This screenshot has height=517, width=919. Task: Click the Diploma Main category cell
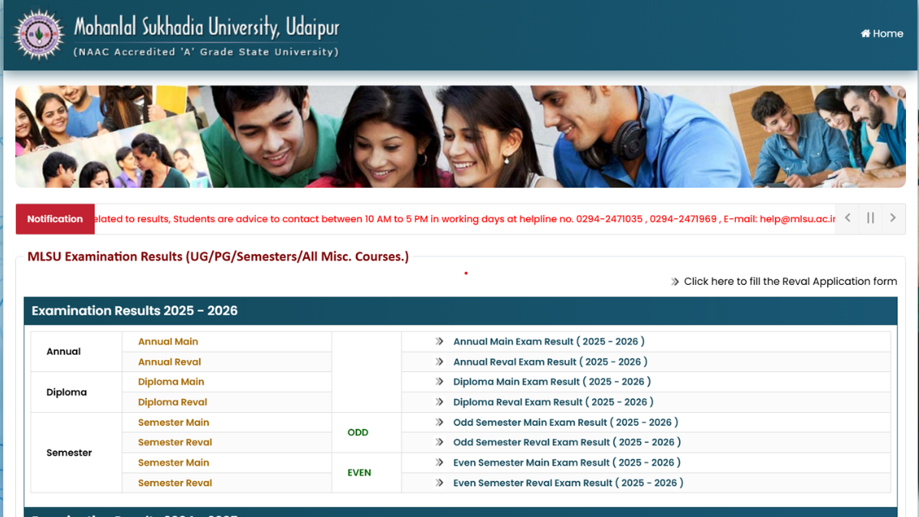[227, 381]
